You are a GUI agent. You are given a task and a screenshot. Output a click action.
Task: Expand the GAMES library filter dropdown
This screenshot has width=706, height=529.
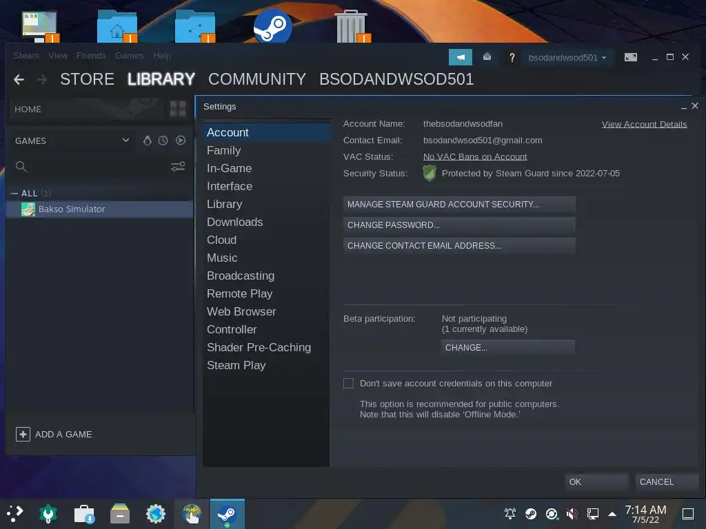point(125,141)
